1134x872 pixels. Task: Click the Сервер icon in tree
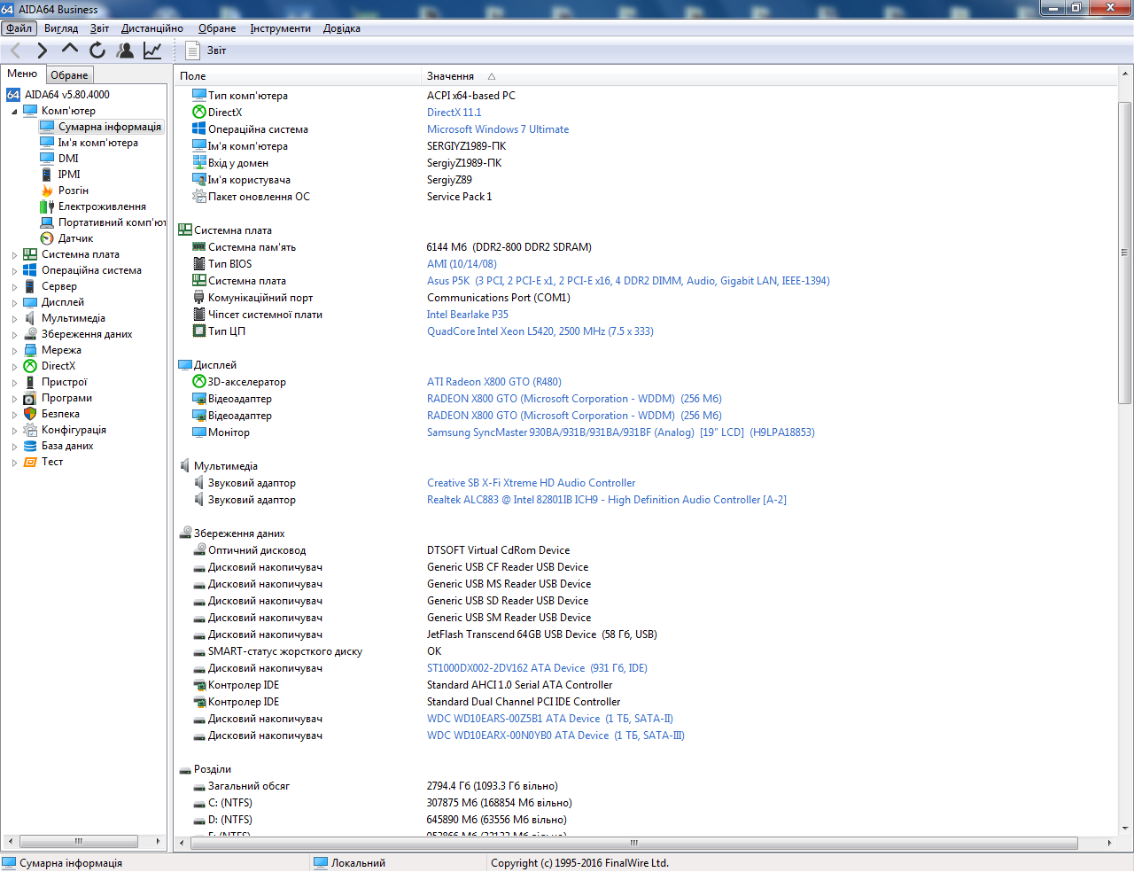coord(30,286)
